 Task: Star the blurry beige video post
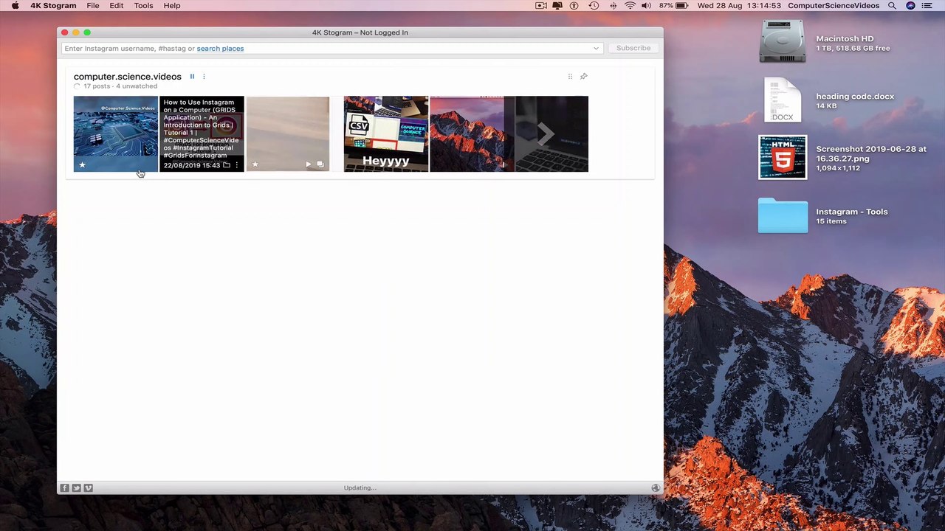(x=255, y=164)
